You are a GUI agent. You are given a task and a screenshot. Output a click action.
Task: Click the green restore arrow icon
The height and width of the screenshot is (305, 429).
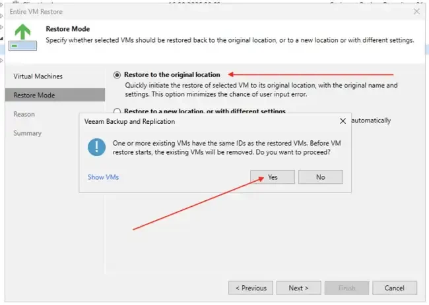(22, 37)
